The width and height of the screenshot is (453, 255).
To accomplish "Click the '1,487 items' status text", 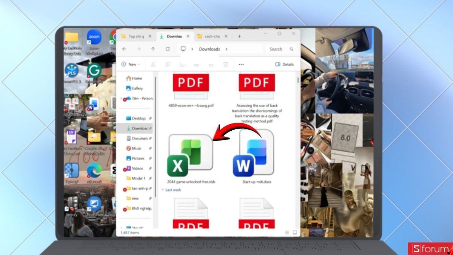I will click(x=129, y=233).
